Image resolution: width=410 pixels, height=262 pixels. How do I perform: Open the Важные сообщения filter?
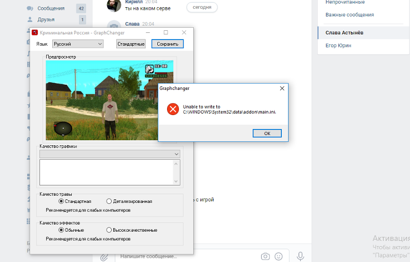[x=350, y=15]
